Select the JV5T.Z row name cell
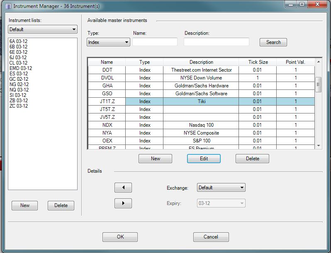The width and height of the screenshot is (331, 253). pyautogui.click(x=107, y=117)
